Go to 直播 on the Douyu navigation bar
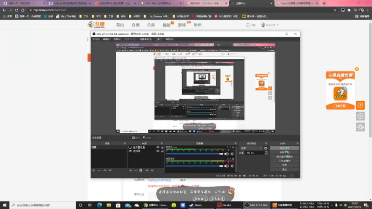The image size is (372, 209). click(x=135, y=25)
